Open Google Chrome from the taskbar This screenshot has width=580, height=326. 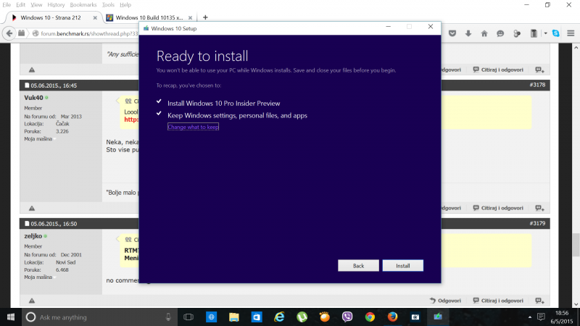click(x=370, y=317)
